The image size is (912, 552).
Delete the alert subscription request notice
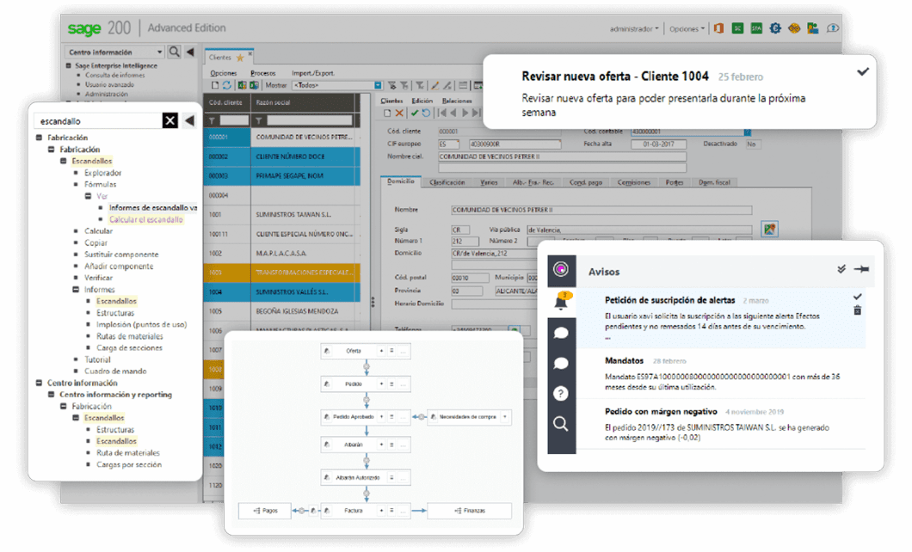(857, 310)
